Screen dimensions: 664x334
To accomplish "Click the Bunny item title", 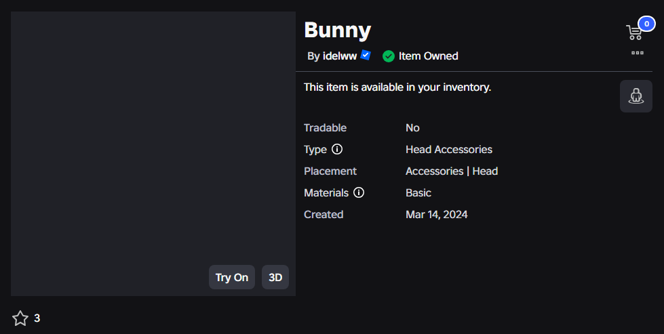I will pos(338,30).
